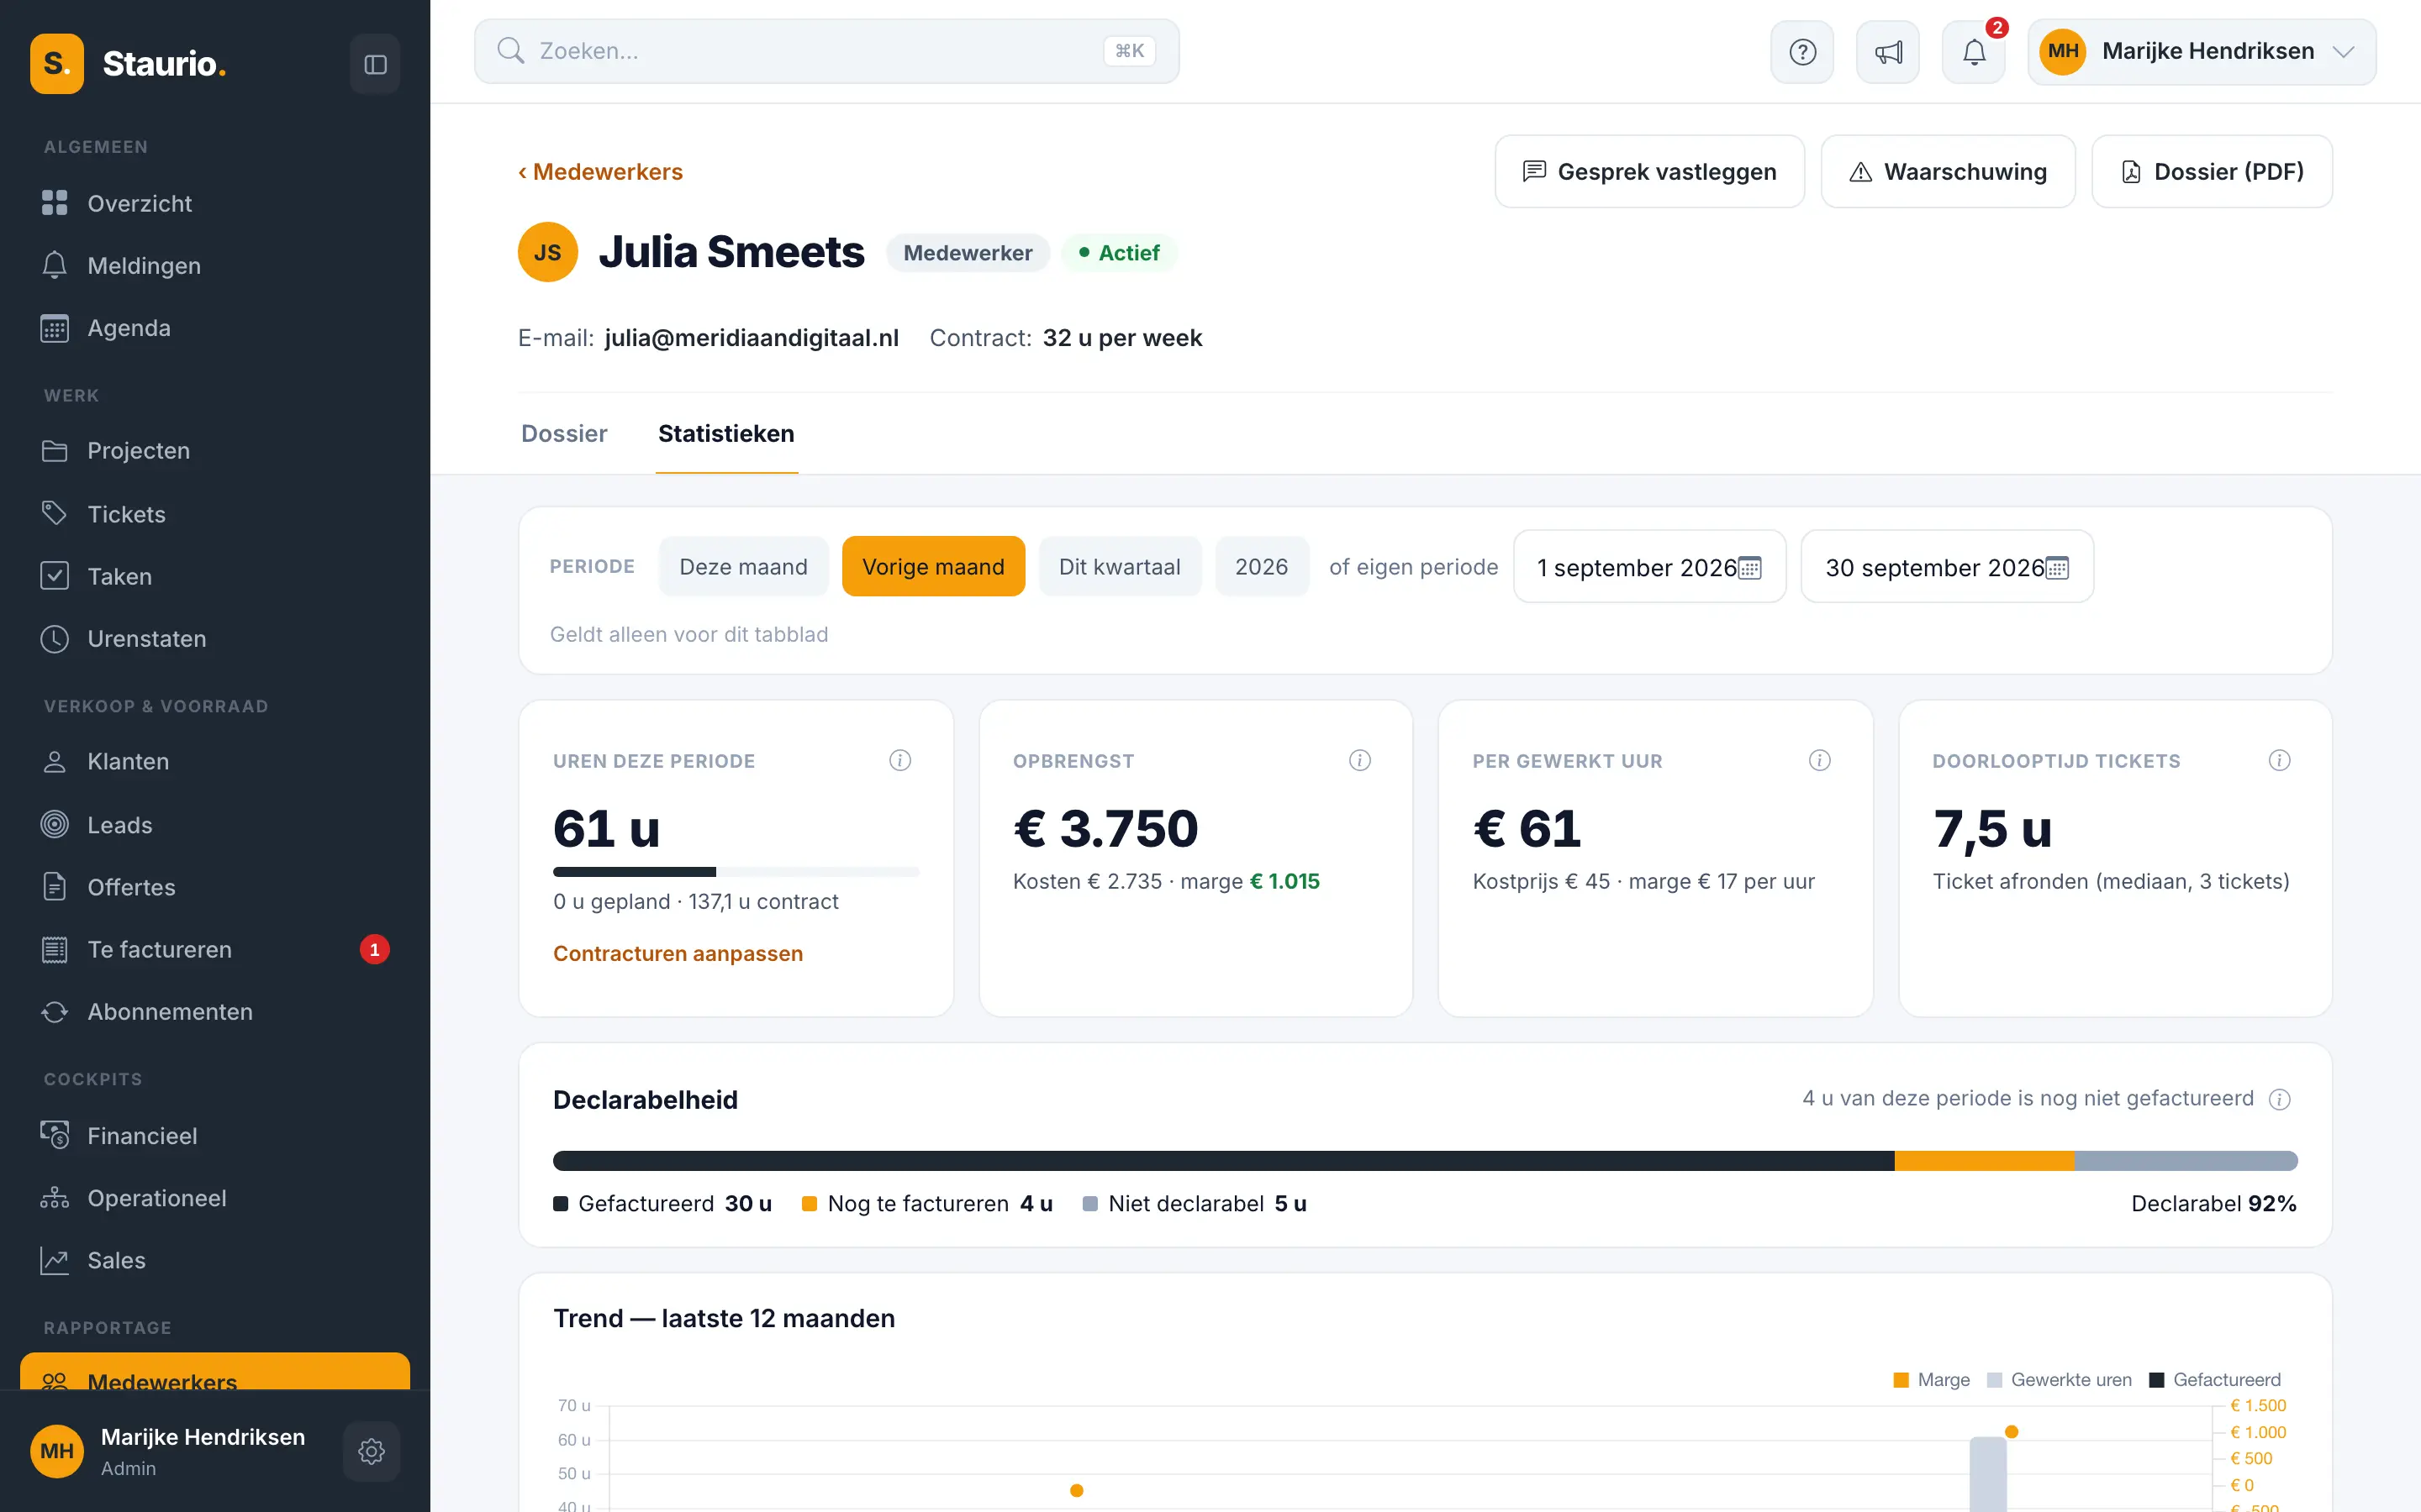Show info for Doorlooptijd tickets card
The image size is (2421, 1512).
tap(2279, 760)
